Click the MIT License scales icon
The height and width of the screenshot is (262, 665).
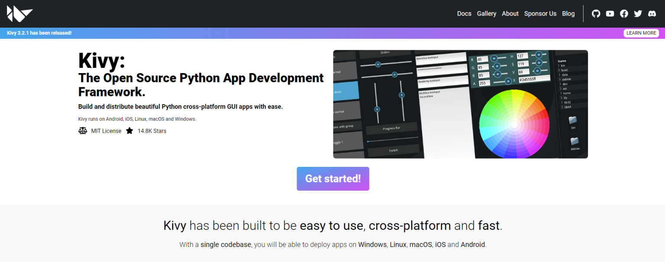point(83,131)
